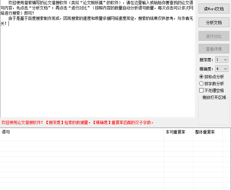The width and height of the screenshot is (231, 190).
Task: Click the 读Word文档 button
Action: [x=214, y=9]
